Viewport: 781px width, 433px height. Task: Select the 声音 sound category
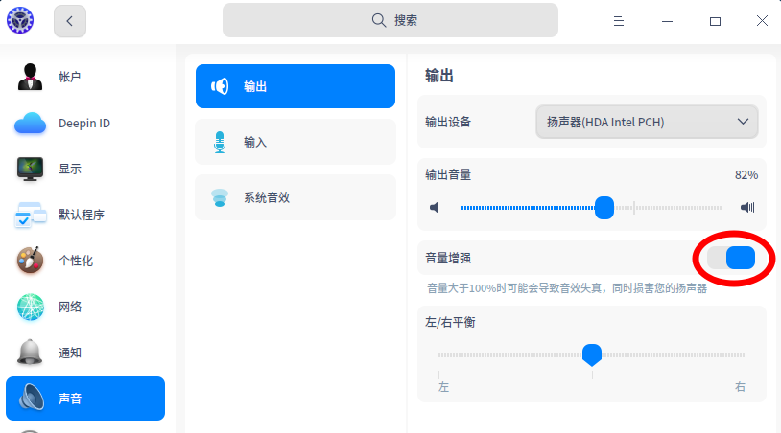85,399
